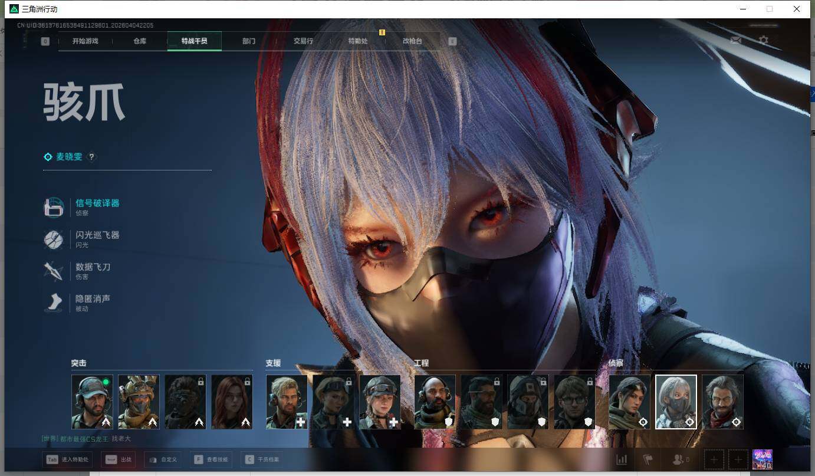Select locked bearded engineer wearing visor glasses

(482, 402)
